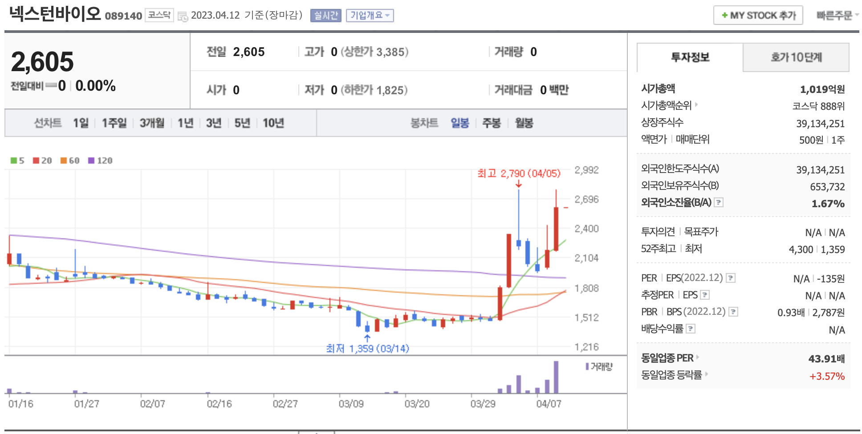This screenshot has height=434, width=862.
Task: Select the 일봉 daily candle chart
Action: 459,123
